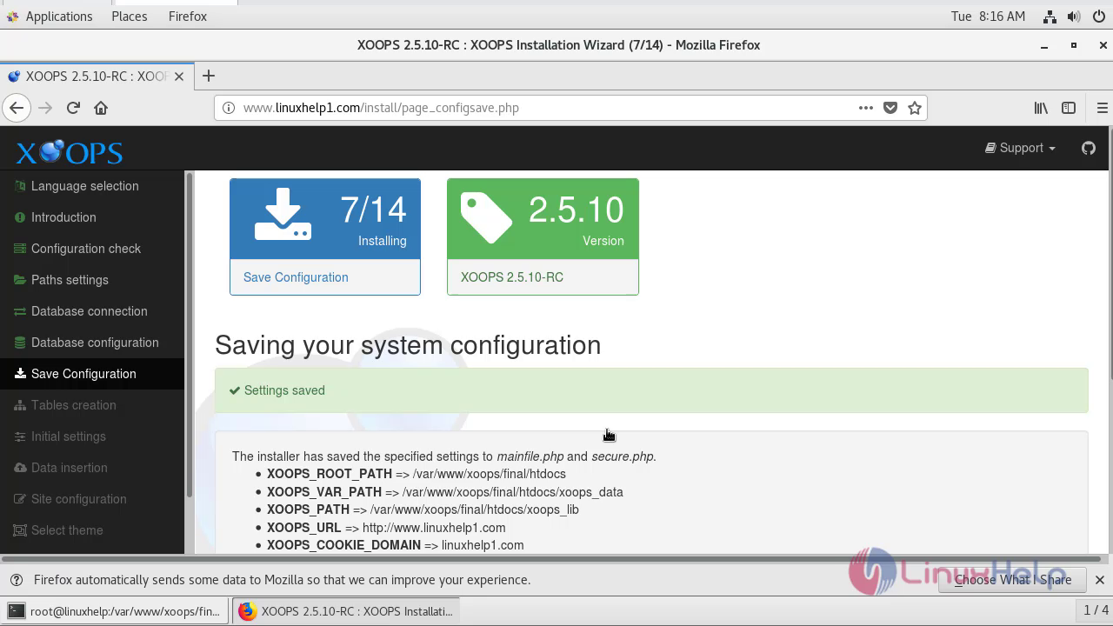1113x626 pixels.
Task: Switch to the root terminal taskbar window
Action: coord(115,611)
